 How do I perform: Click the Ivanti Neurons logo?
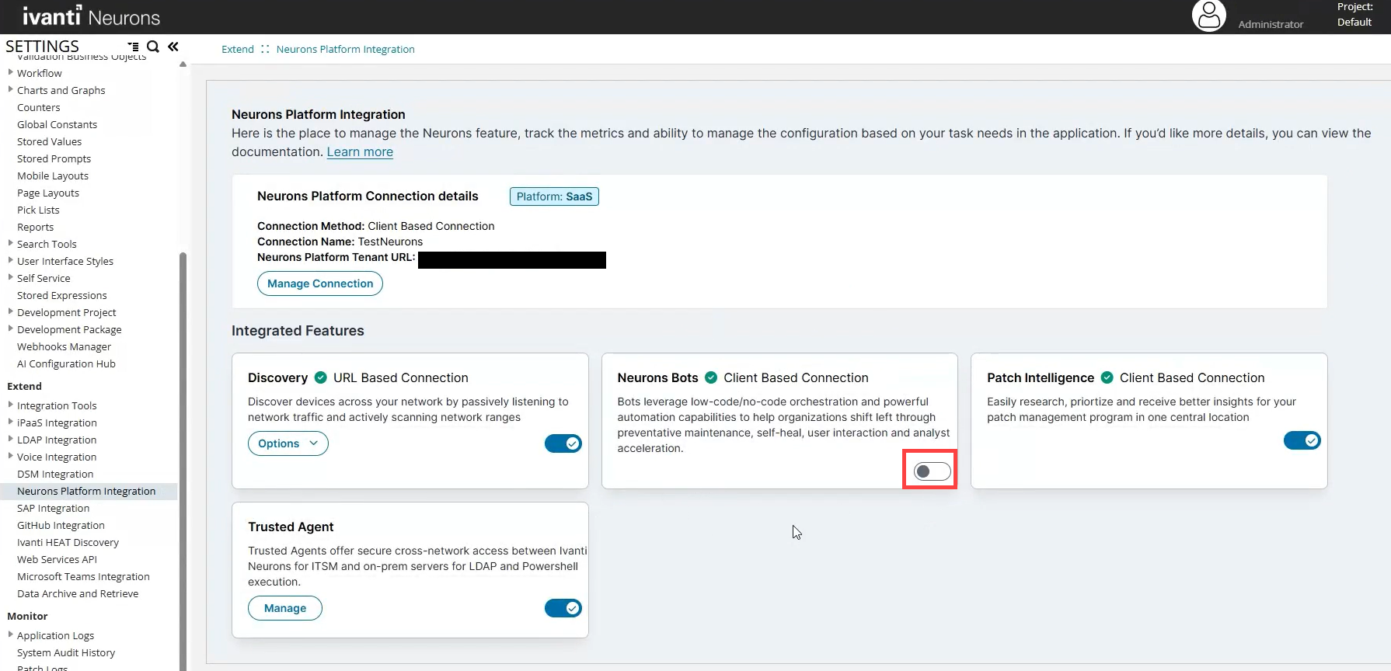click(x=91, y=16)
